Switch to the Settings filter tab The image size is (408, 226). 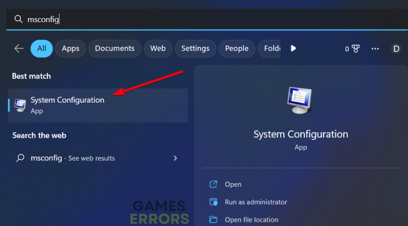195,48
